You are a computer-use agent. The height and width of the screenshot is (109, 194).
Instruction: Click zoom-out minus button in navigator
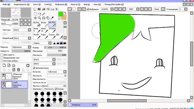22,20
